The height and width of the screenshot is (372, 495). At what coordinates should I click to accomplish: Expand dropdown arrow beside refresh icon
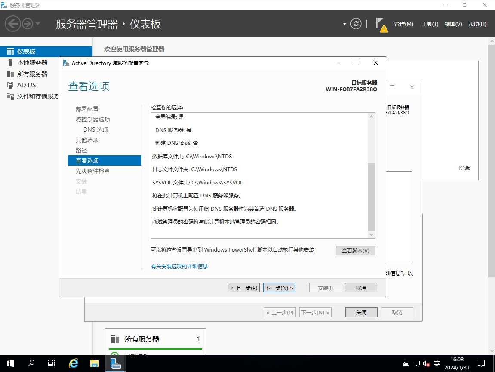click(x=344, y=24)
